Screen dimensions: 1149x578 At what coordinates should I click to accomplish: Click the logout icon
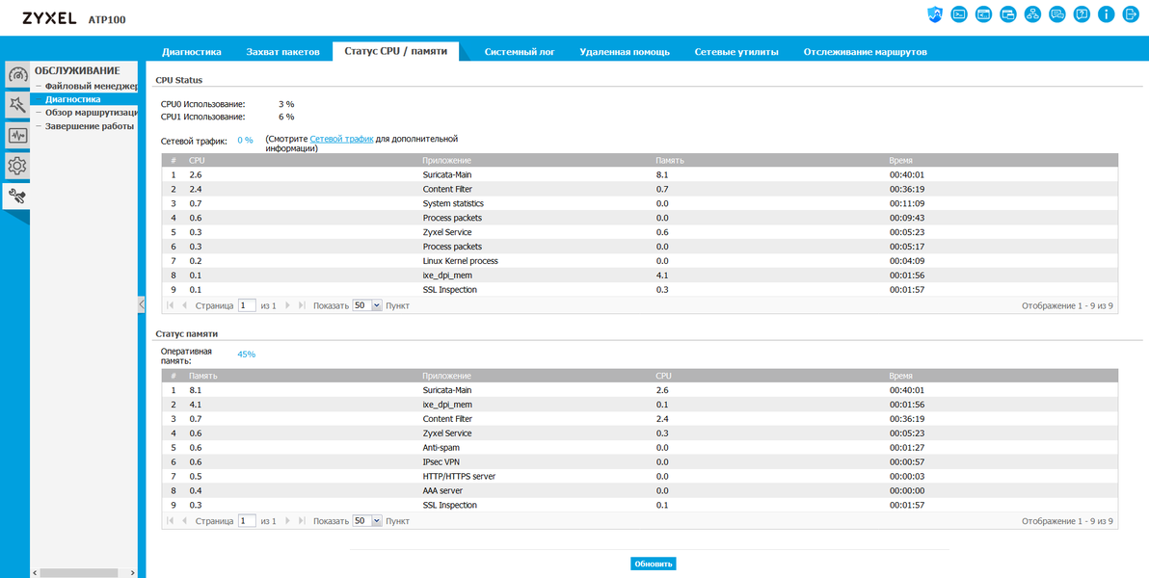[1131, 13]
